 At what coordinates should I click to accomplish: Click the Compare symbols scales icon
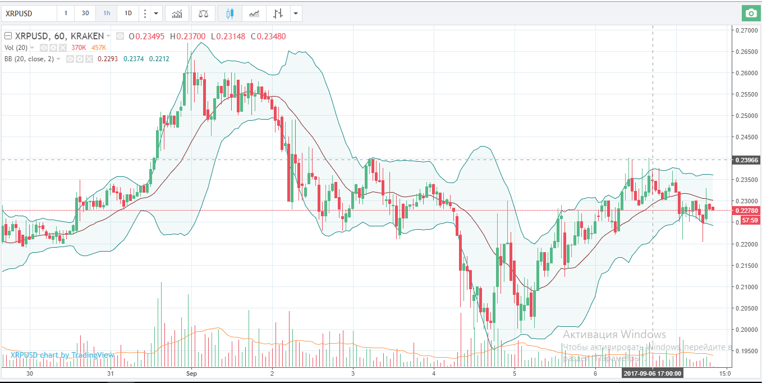pyautogui.click(x=203, y=13)
